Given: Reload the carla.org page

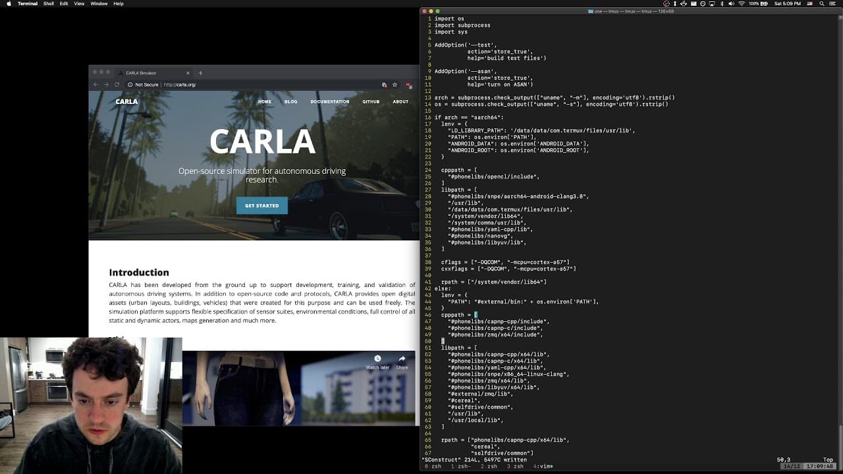Looking at the screenshot, I should (x=117, y=84).
